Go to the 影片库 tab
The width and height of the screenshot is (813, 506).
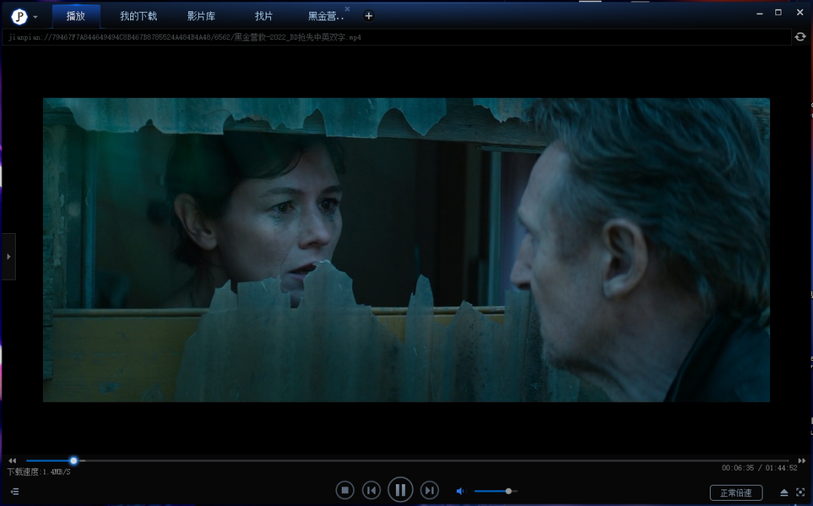click(201, 16)
